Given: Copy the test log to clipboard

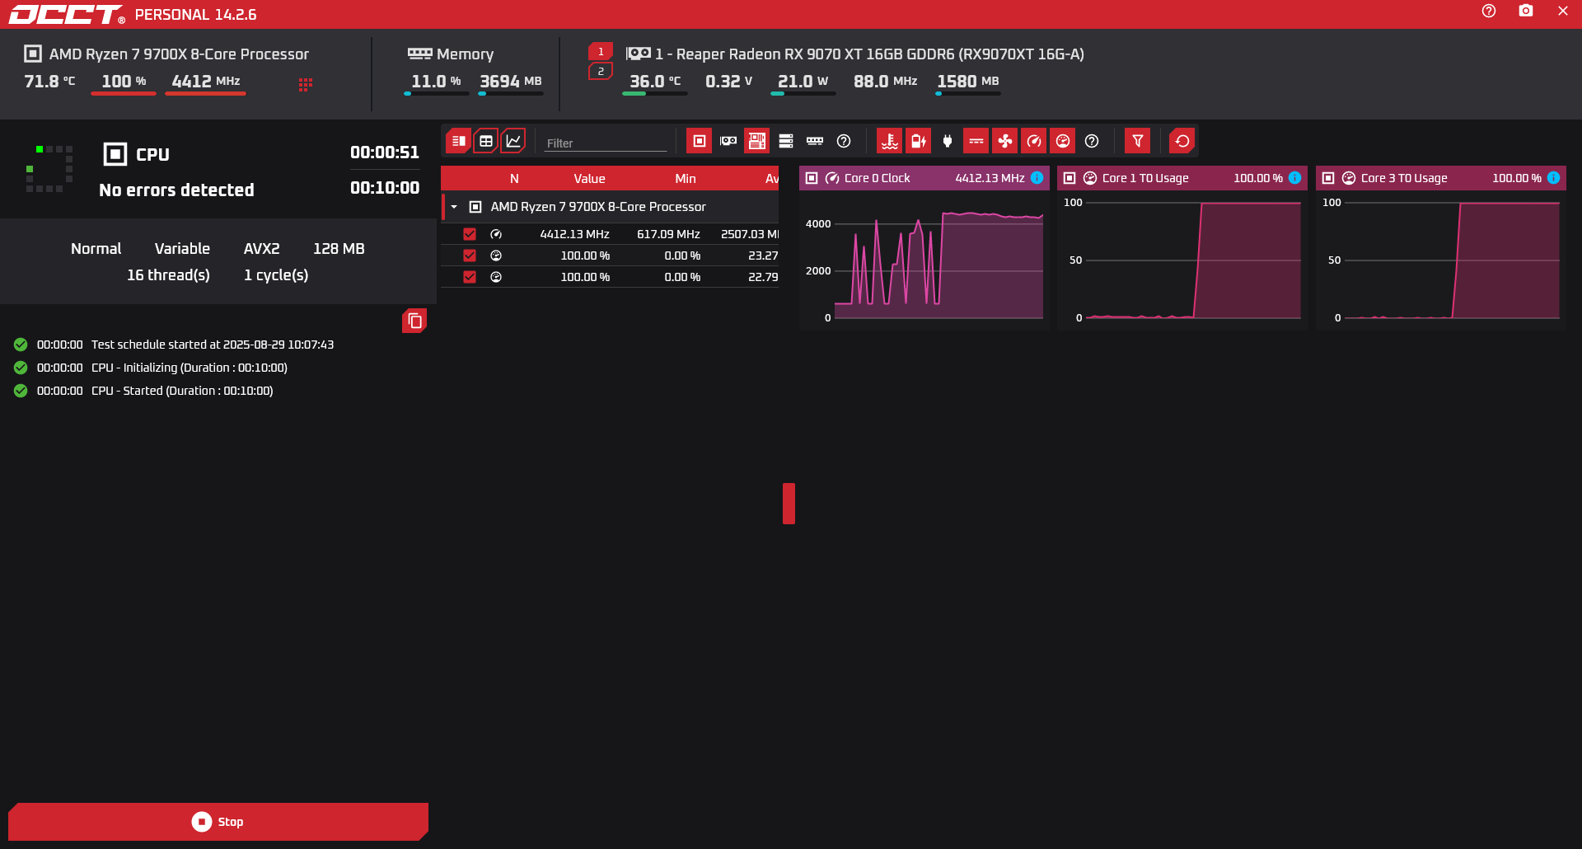Looking at the screenshot, I should pyautogui.click(x=414, y=321).
